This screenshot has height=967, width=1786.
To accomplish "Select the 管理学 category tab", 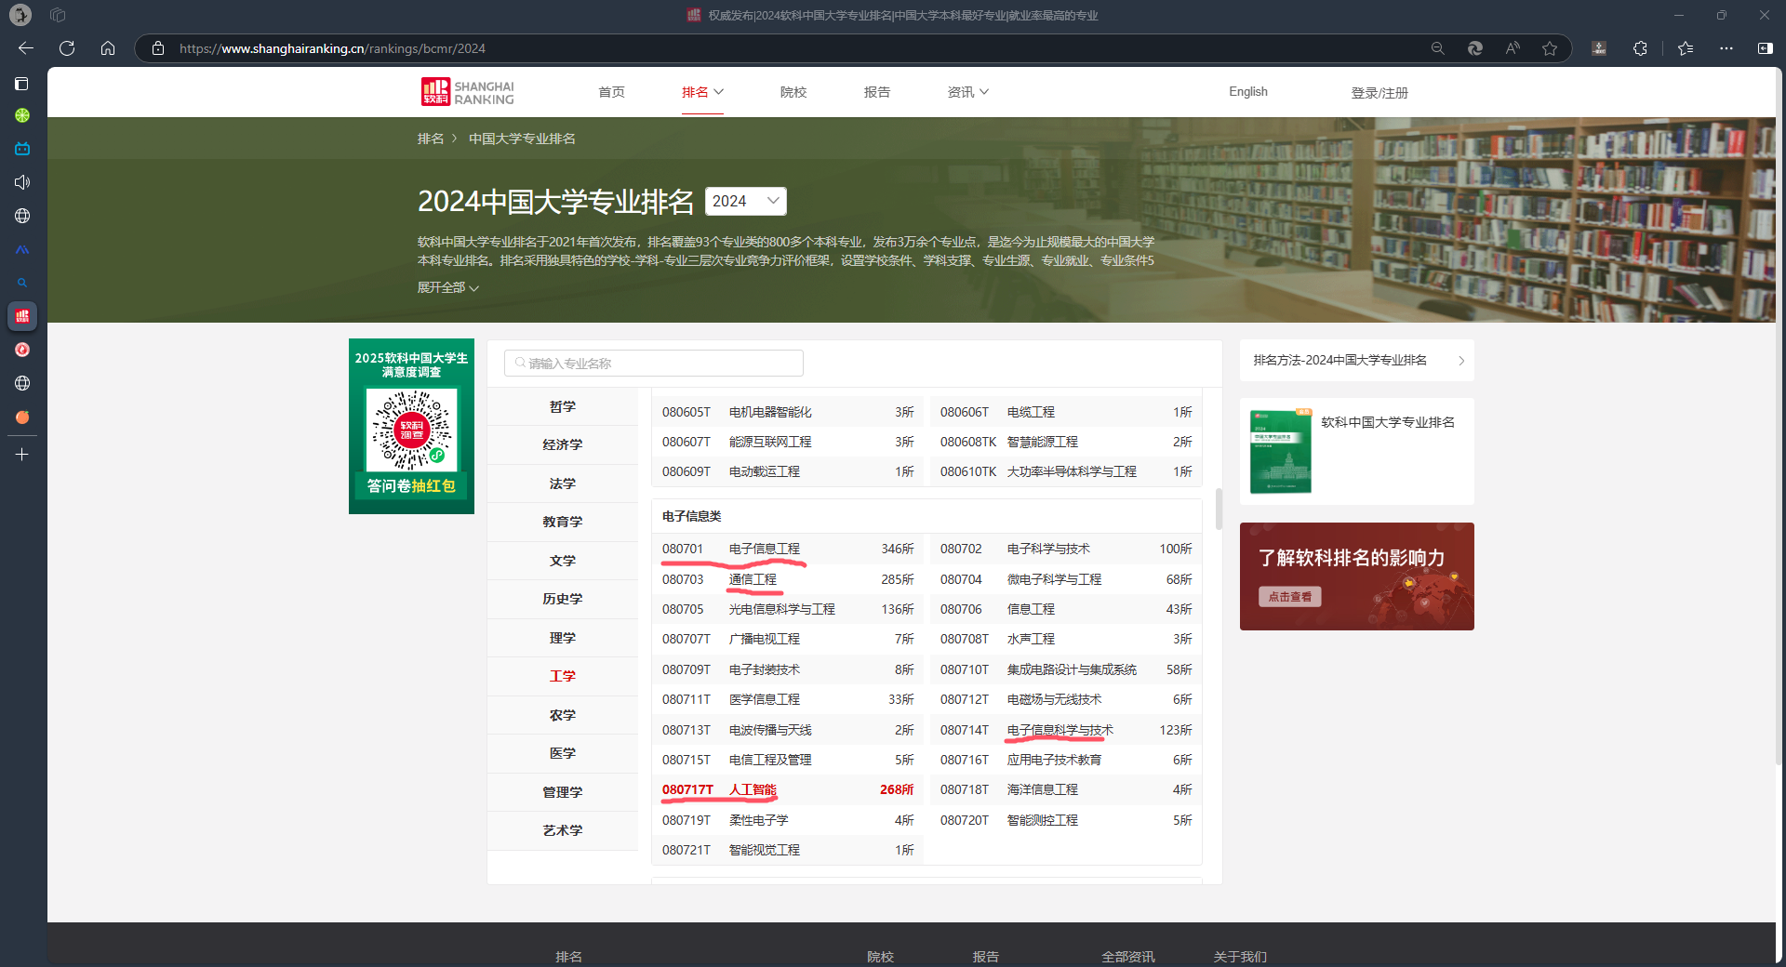I will click(562, 792).
